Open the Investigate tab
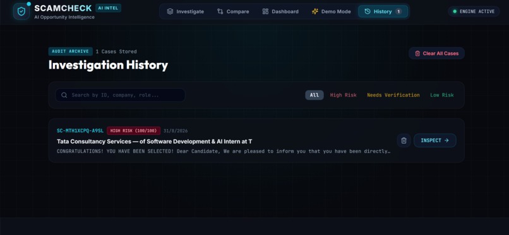 tap(186, 11)
